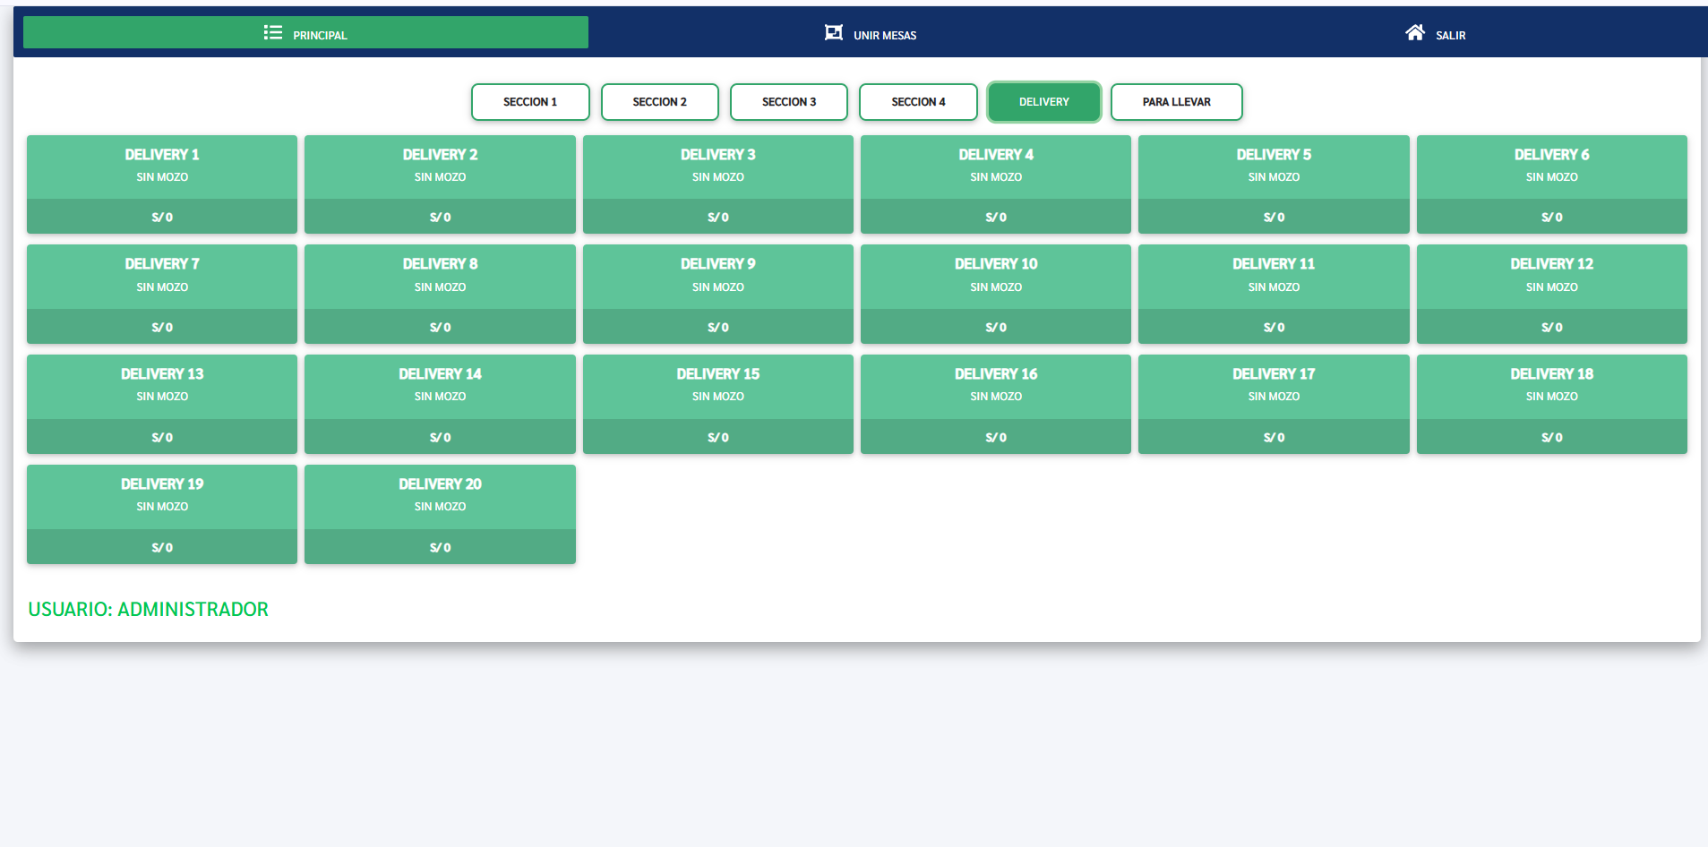Choose the DELIVERY 13 card
Screen dimensions: 1708x847
(x=162, y=405)
